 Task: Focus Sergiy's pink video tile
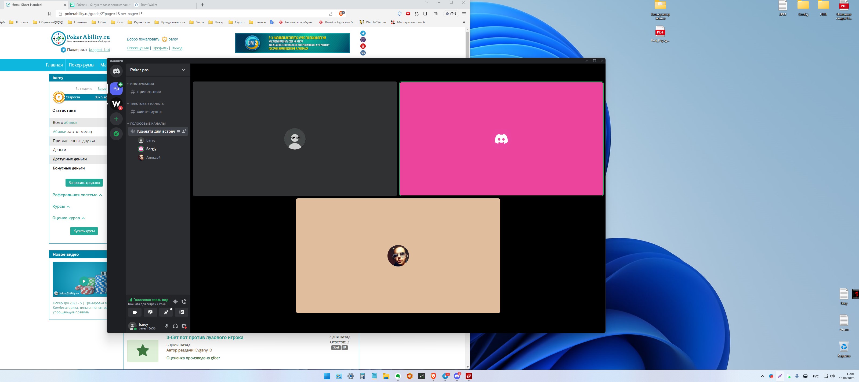(501, 139)
